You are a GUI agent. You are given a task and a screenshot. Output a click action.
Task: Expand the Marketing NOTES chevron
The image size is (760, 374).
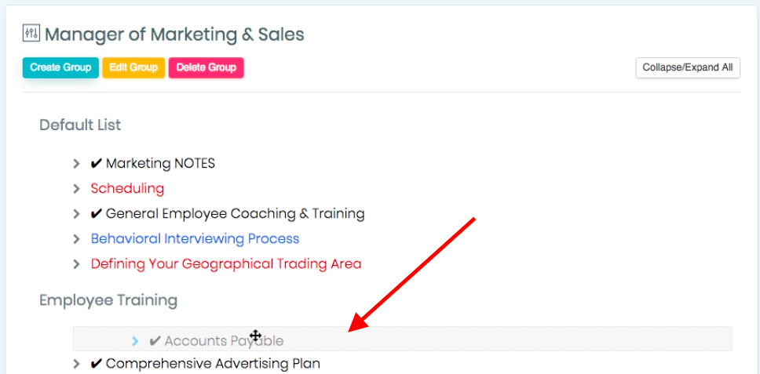[76, 164]
